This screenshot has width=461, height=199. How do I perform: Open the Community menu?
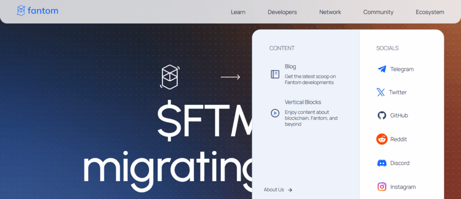point(378,12)
